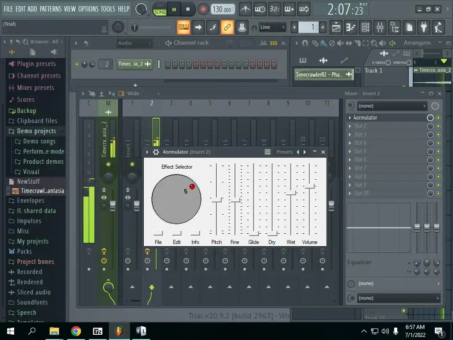Image resolution: width=453 pixels, height=340 pixels.
Task: Open the mixer input (none) dropdown
Action: [392, 106]
